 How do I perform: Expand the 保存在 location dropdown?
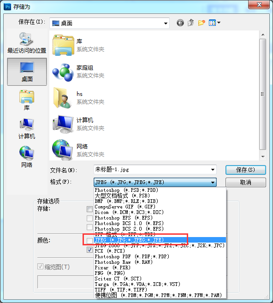tap(166, 24)
